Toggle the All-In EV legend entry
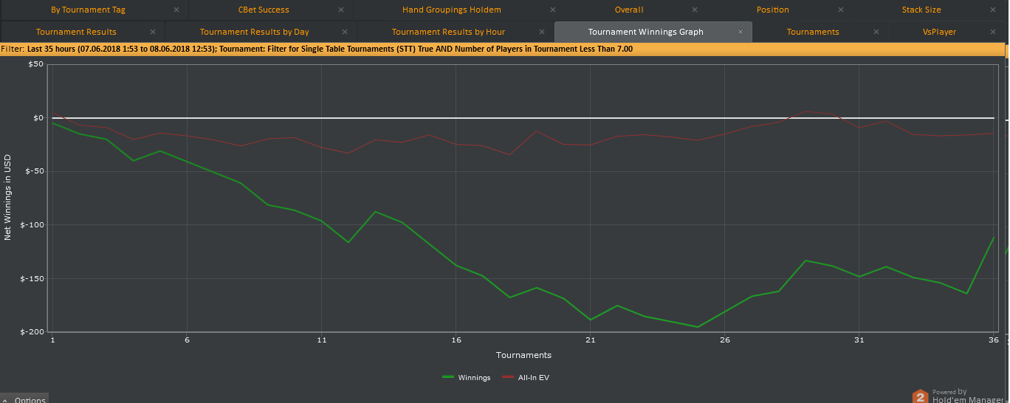 [526, 377]
